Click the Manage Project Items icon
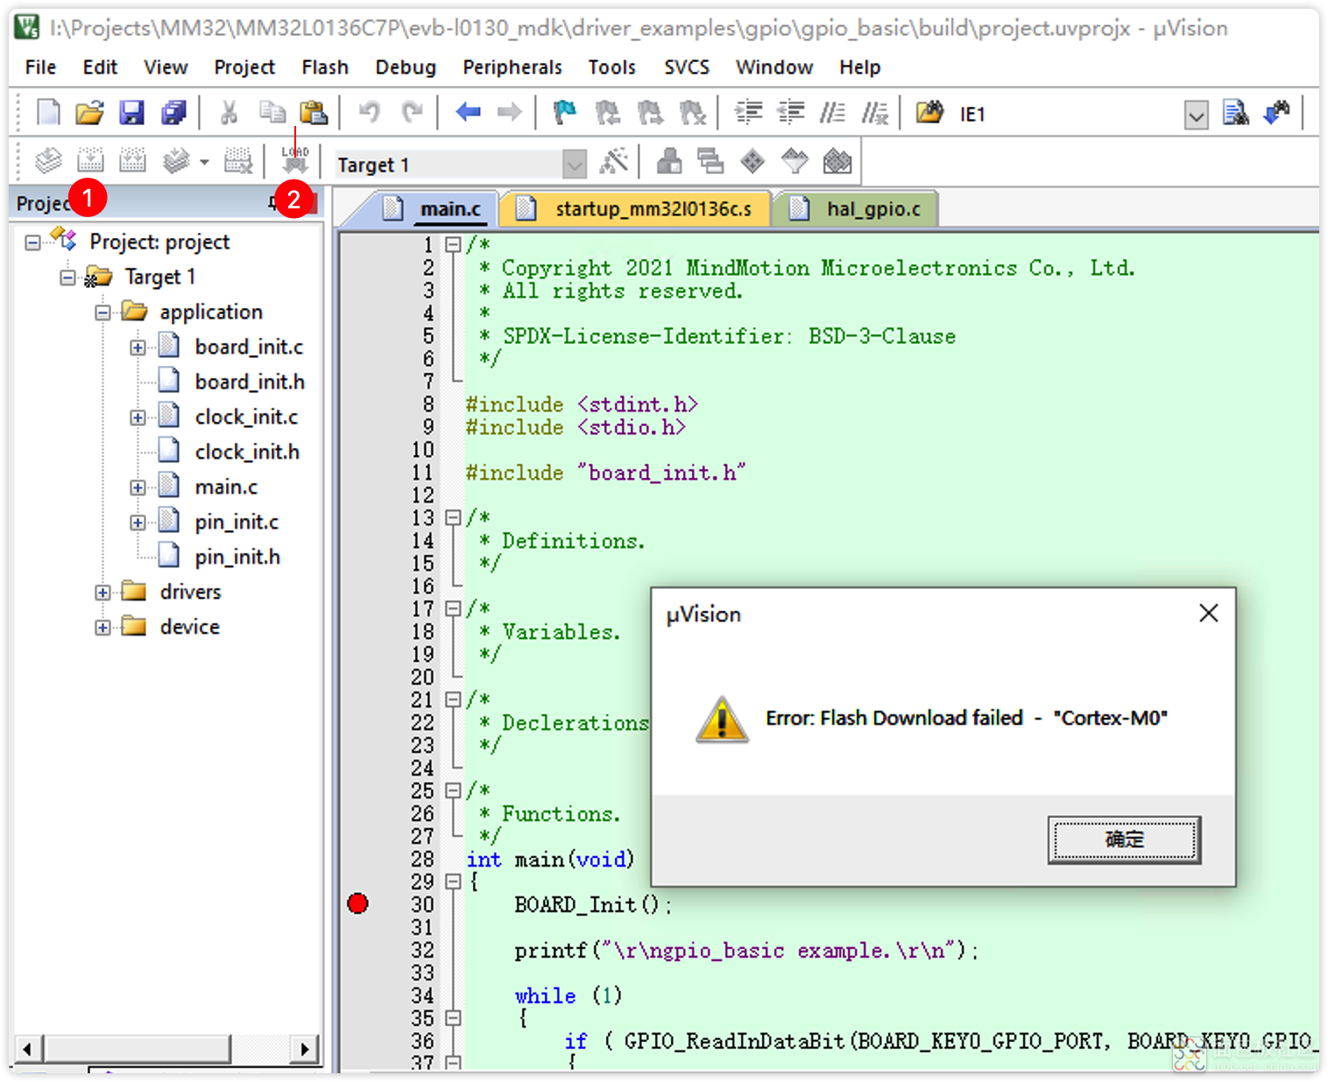The height and width of the screenshot is (1082, 1328). pyautogui.click(x=669, y=161)
